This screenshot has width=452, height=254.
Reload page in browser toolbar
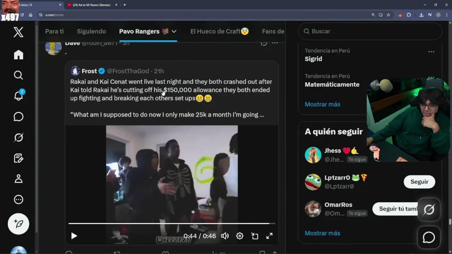click(x=22, y=15)
